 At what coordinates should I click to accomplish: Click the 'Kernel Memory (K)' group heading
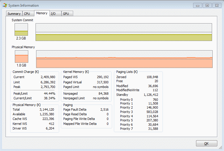click(76, 72)
